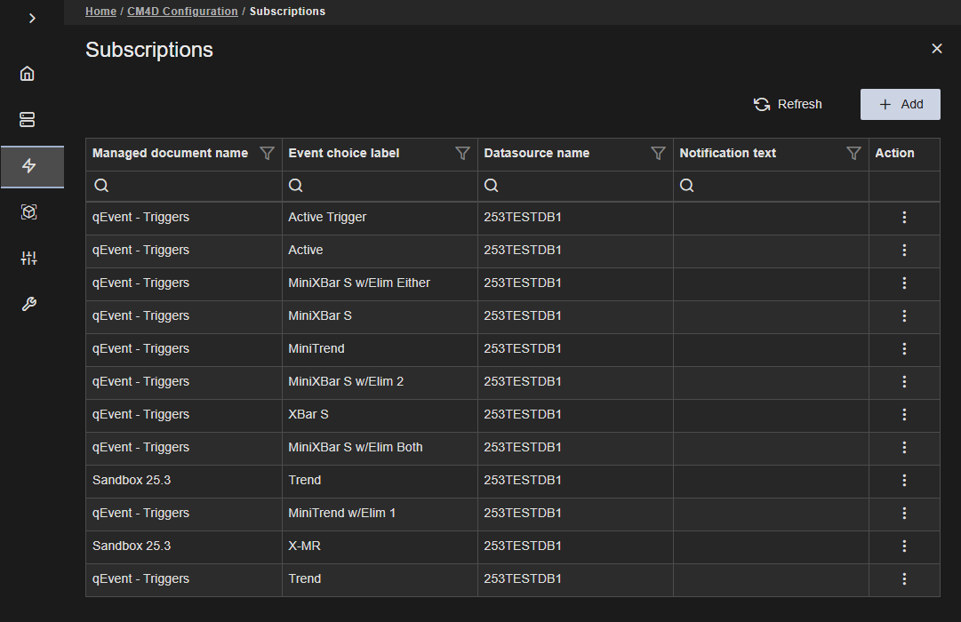
Task: Open filter for Datasource name column
Action: (x=658, y=154)
